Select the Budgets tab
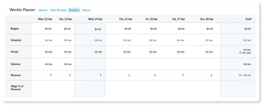Viewport: 264px width, 106px height. (74, 10)
